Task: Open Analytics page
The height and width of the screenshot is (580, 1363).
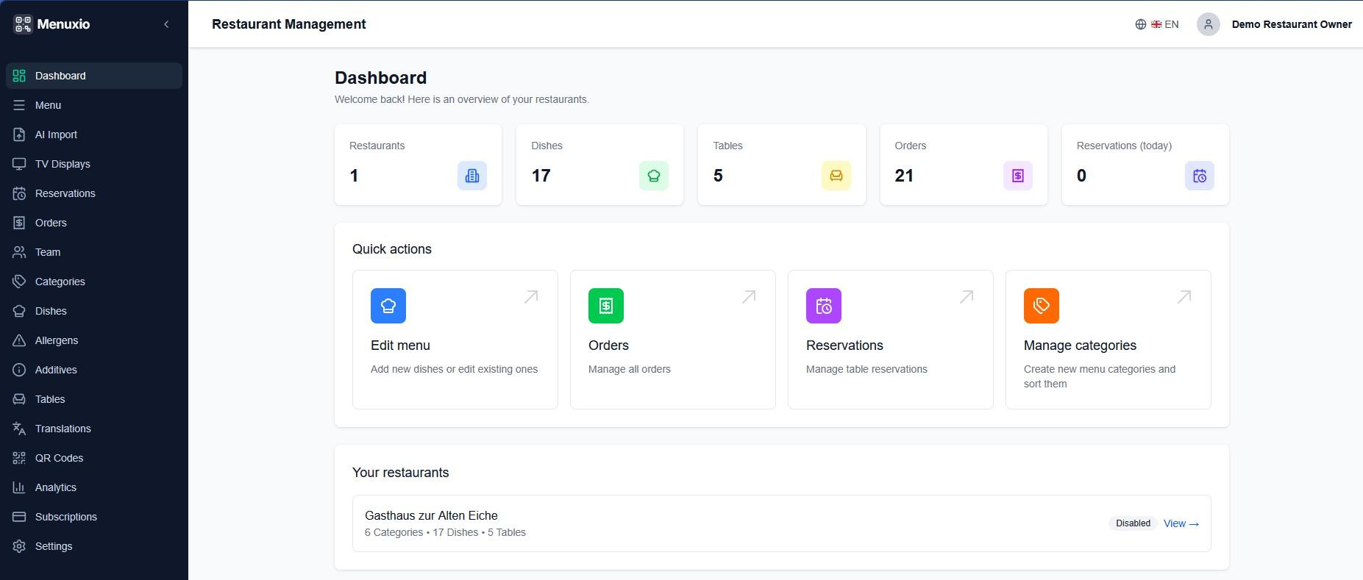Action: pos(94,487)
